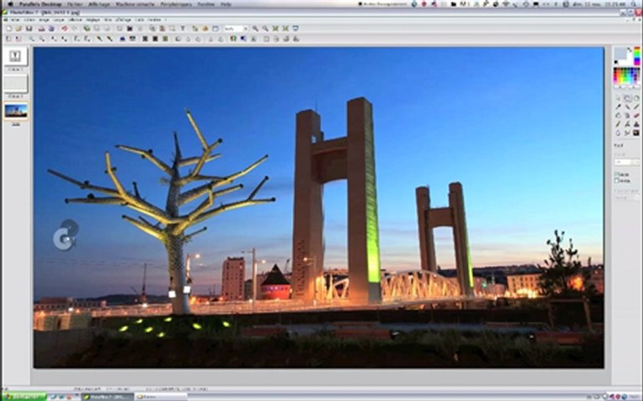This screenshot has height=401, width=643.
Task: Click the Zoom in magnifier icon
Action: (255, 29)
